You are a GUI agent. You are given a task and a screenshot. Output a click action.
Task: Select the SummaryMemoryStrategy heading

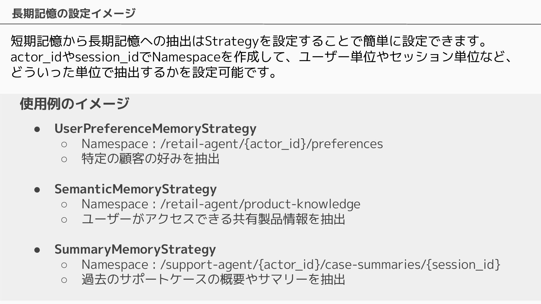135,249
